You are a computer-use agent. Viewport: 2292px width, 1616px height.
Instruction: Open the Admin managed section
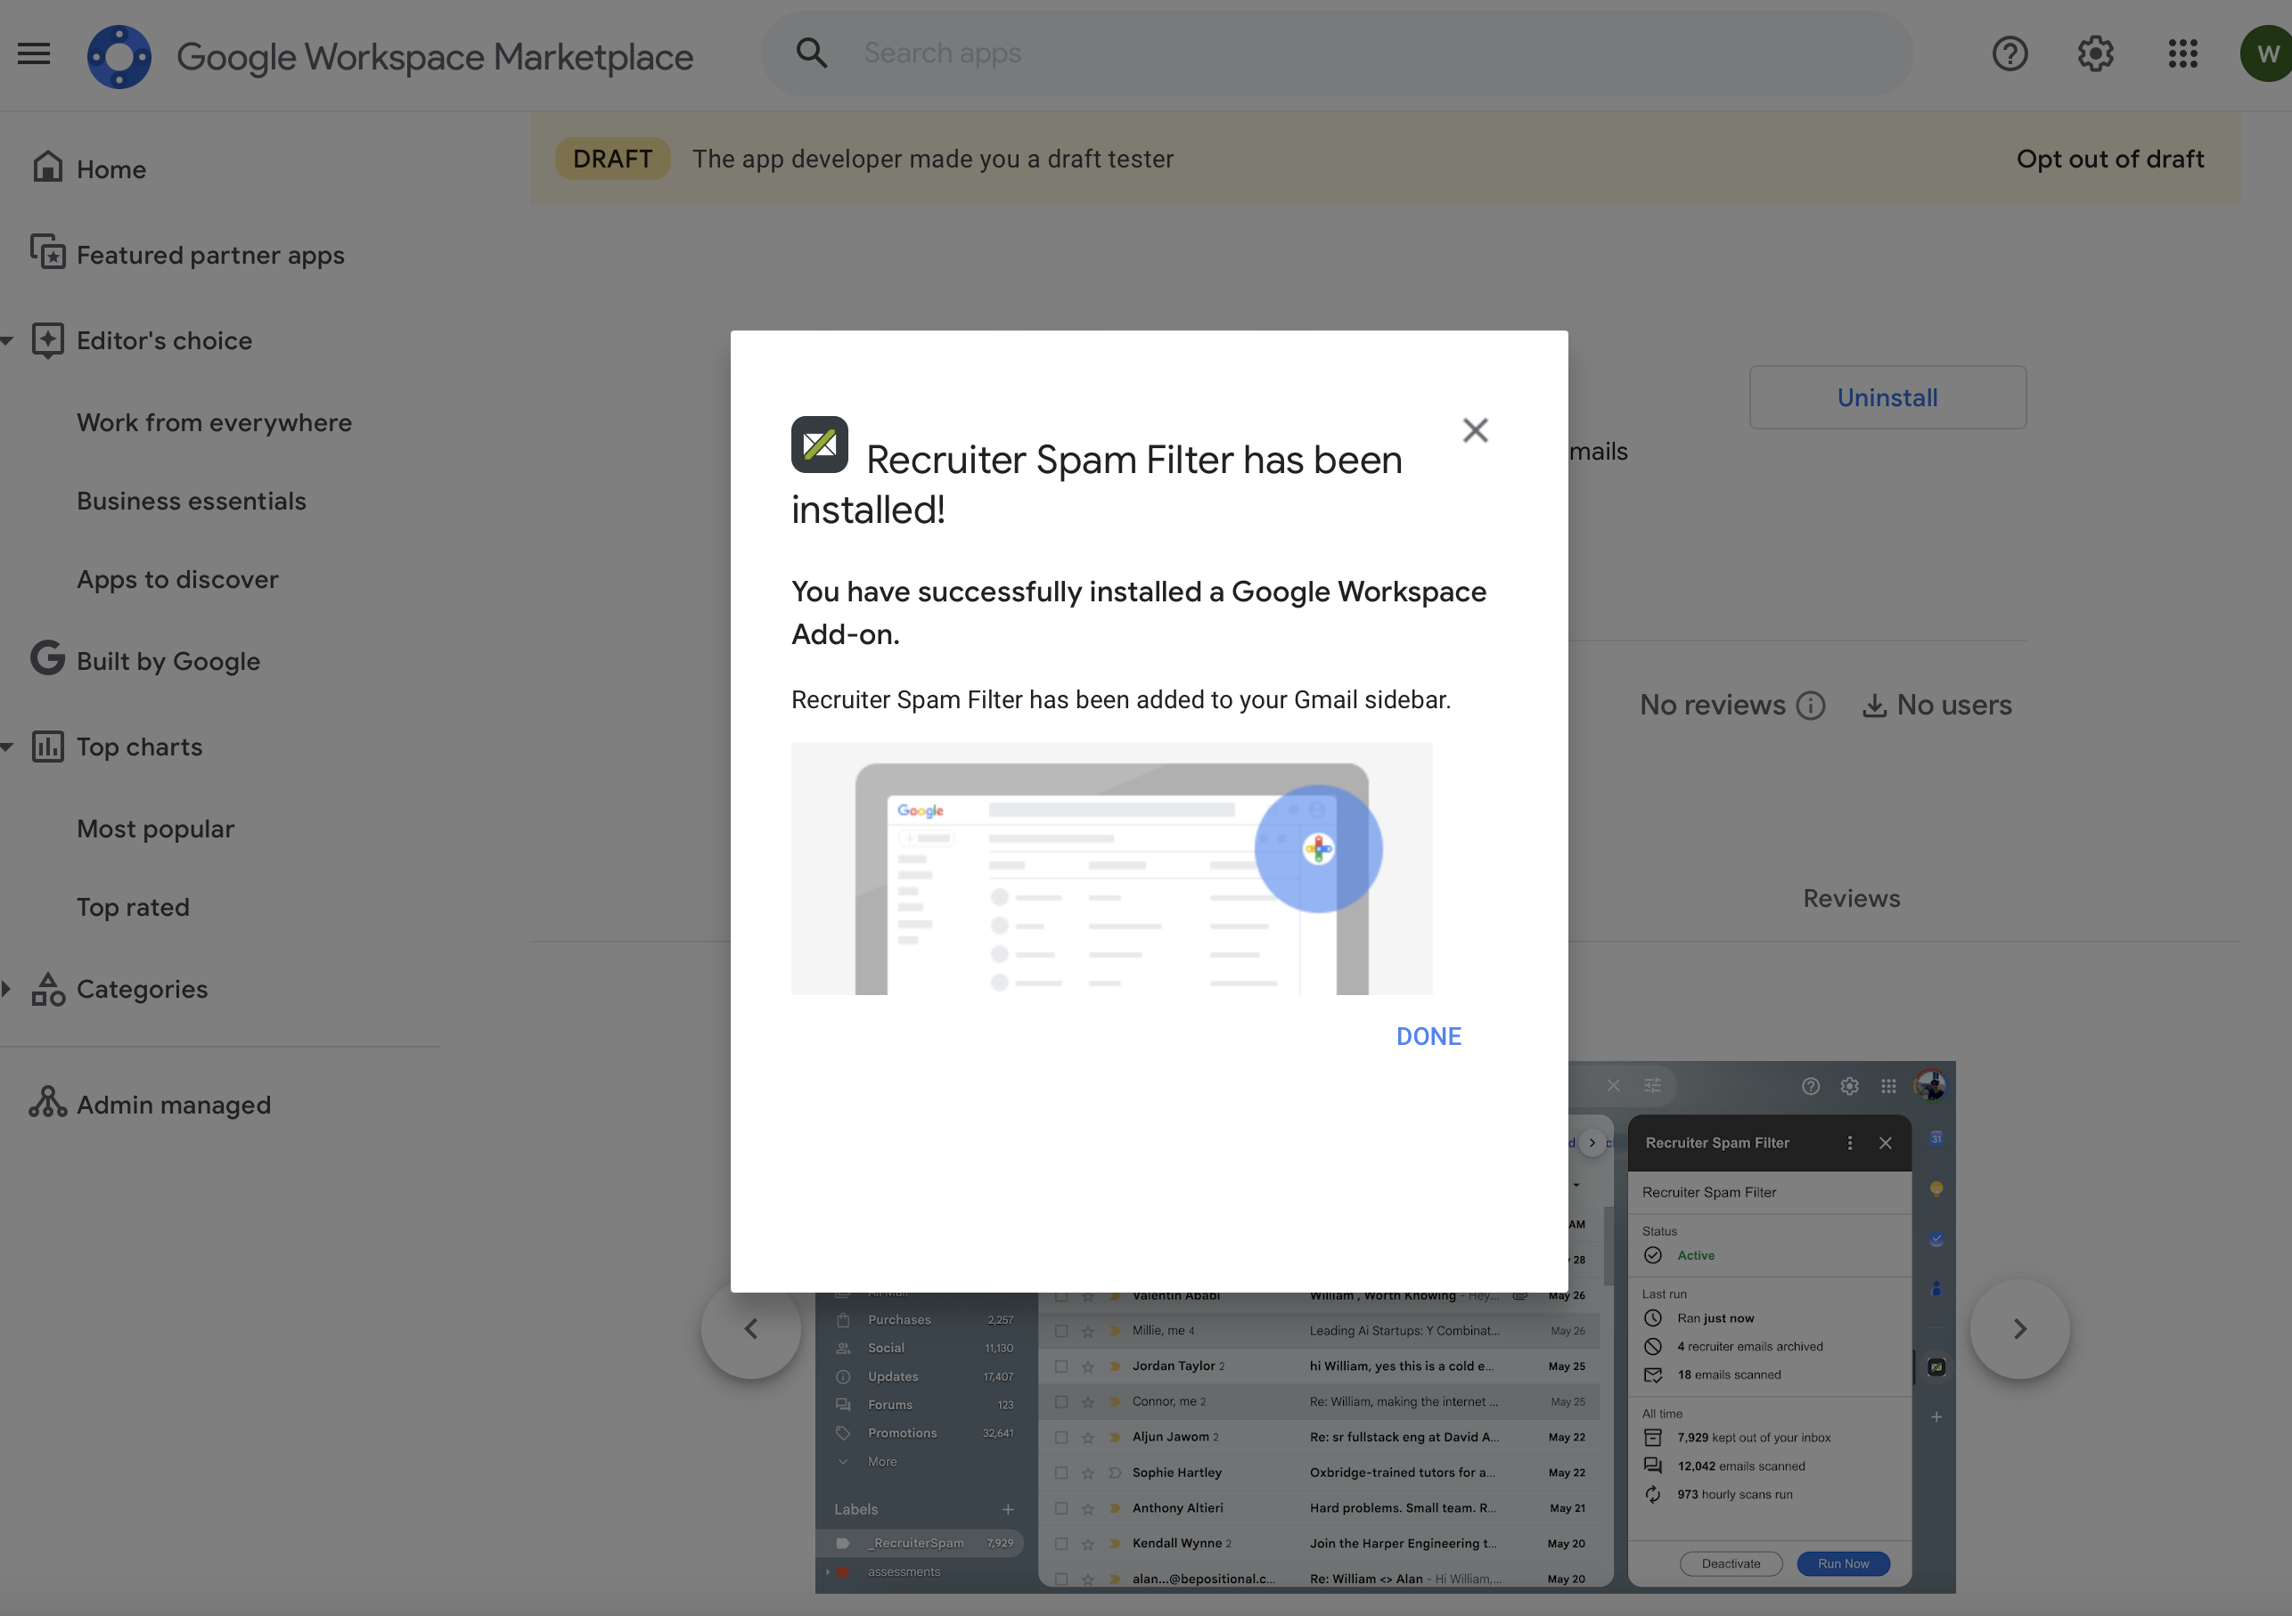(174, 1105)
